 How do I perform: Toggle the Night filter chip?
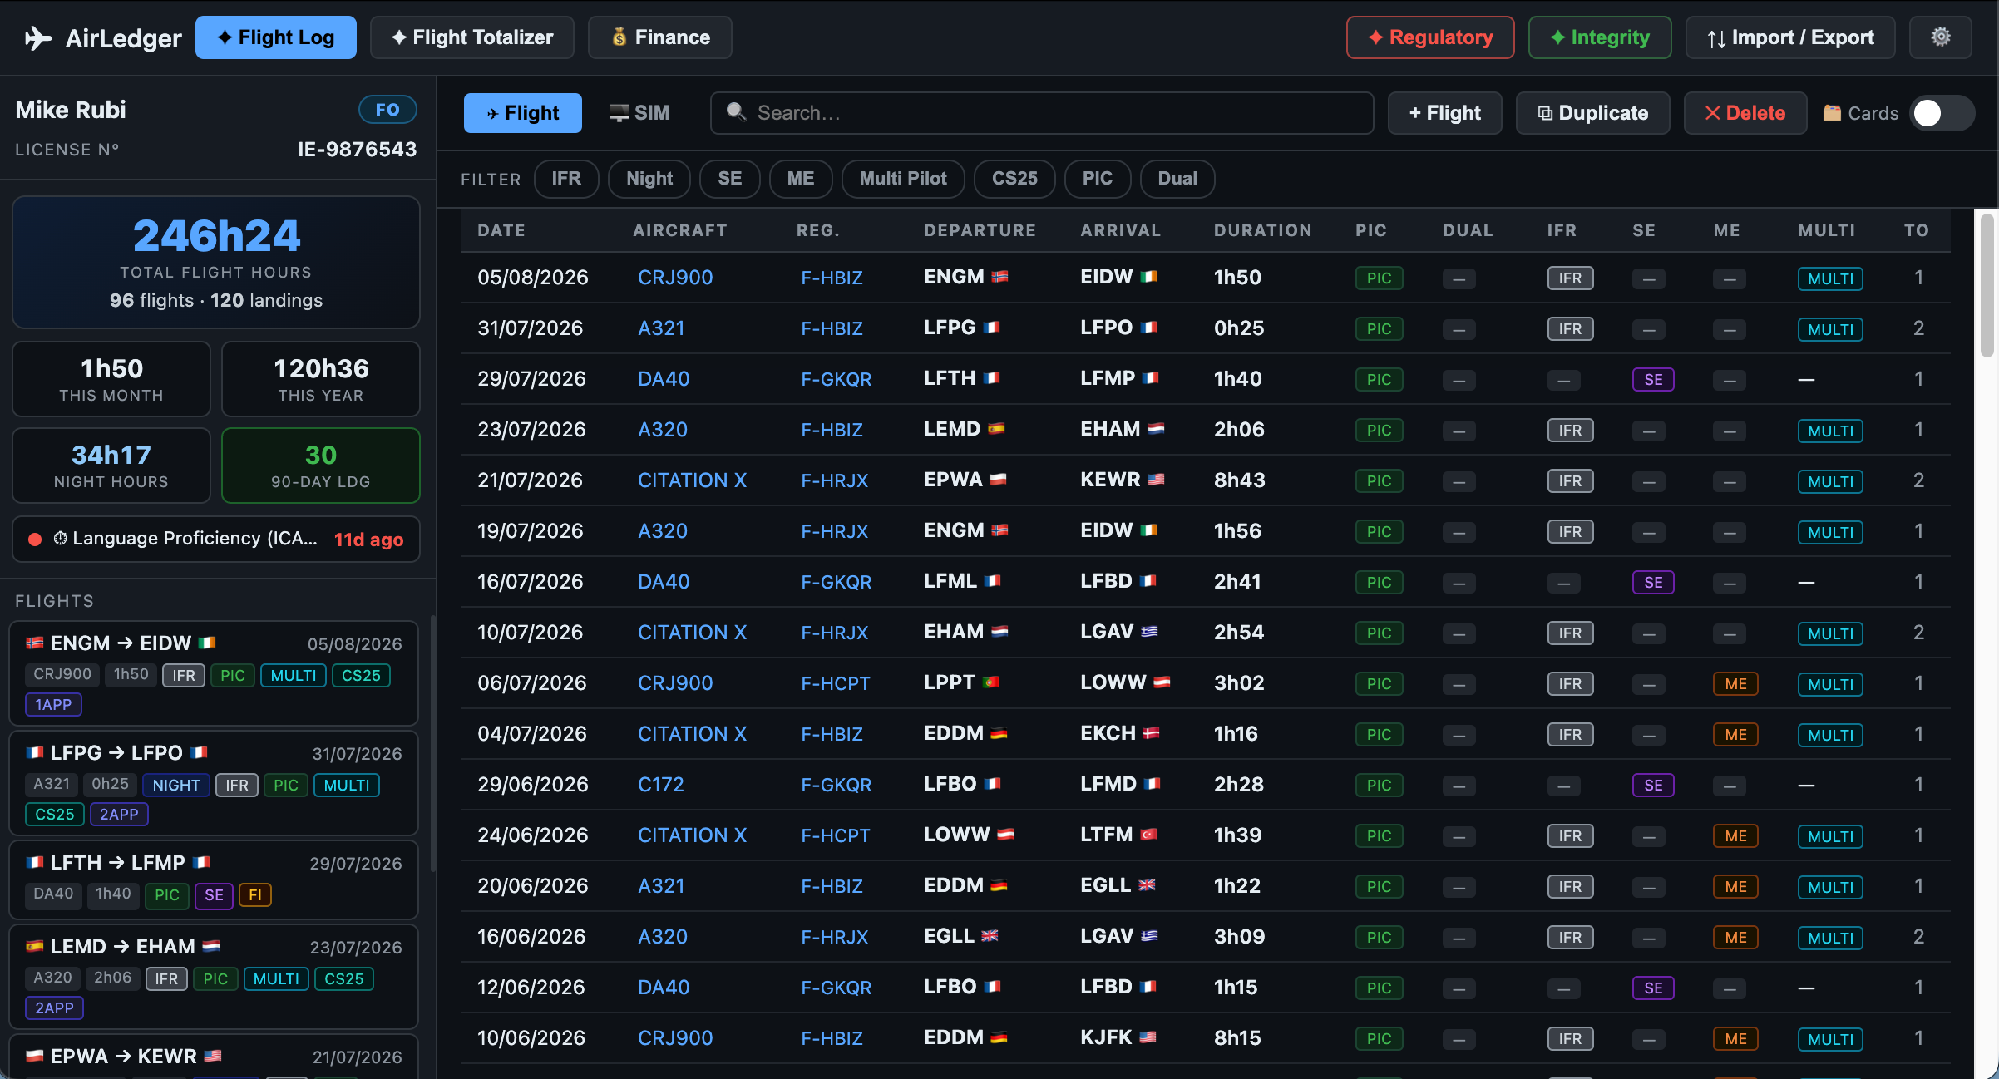649,179
